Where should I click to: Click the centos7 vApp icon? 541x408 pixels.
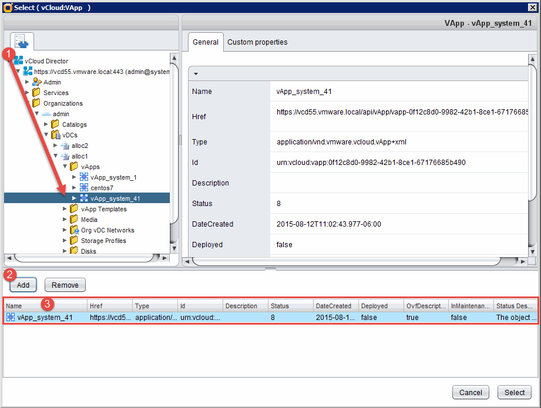point(84,188)
